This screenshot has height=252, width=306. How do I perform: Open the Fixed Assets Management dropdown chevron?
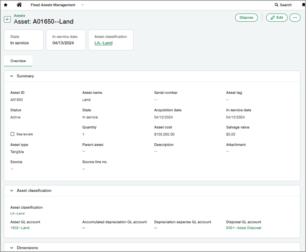(x=83, y=5)
